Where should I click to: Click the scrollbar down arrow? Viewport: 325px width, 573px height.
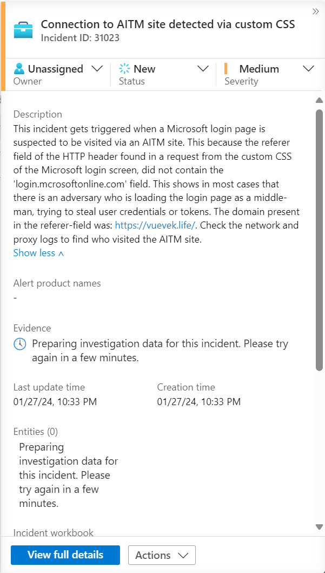click(319, 526)
